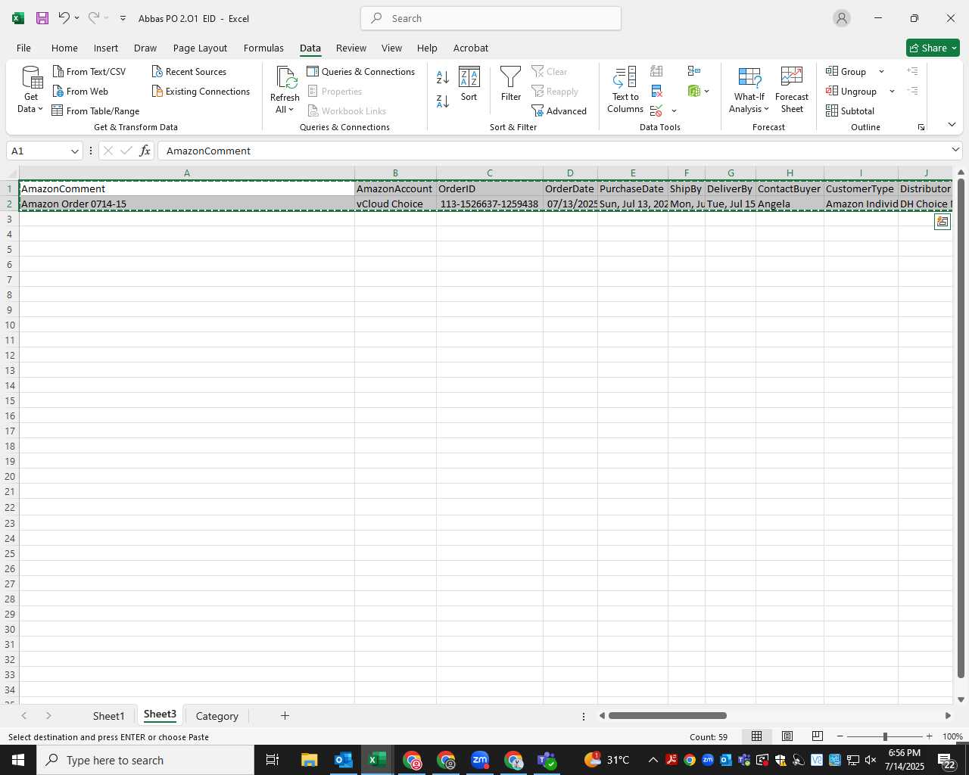The image size is (969, 775).
Task: Collapse the ribbon with the chevron
Action: [x=952, y=125]
